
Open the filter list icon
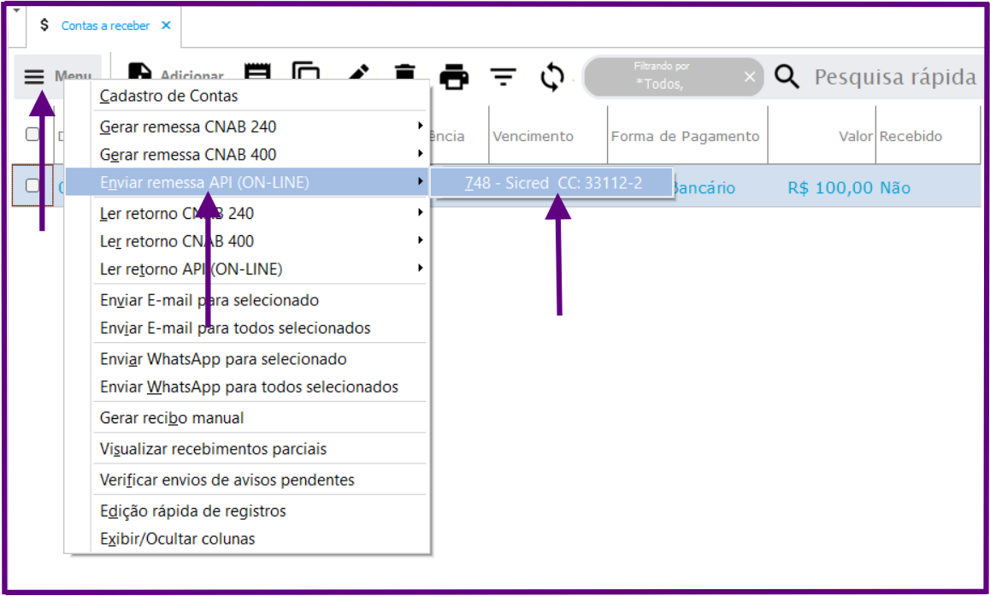[504, 77]
